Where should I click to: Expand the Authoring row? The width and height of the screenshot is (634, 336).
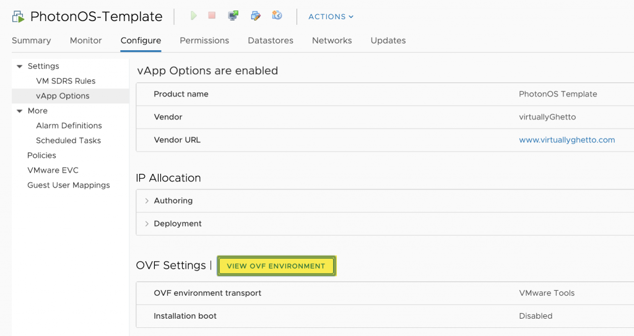[147, 200]
